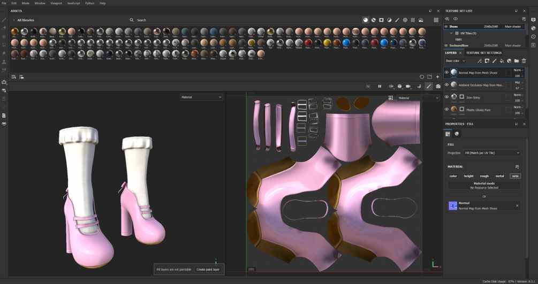The height and width of the screenshot is (284, 538).
Task: Toggle the nrm material channel
Action: (515, 176)
